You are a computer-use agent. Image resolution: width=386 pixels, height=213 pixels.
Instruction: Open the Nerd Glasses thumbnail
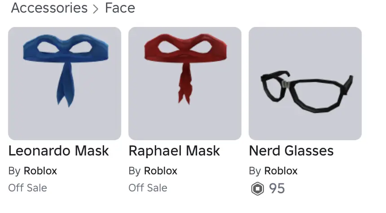coord(305,84)
